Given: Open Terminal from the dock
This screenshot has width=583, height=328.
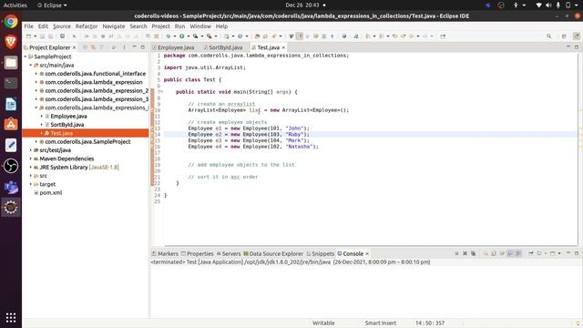Looking at the screenshot, I should (x=11, y=83).
